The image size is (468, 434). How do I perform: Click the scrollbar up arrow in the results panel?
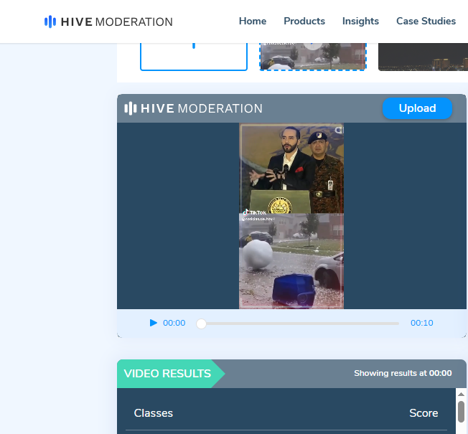tap(461, 393)
